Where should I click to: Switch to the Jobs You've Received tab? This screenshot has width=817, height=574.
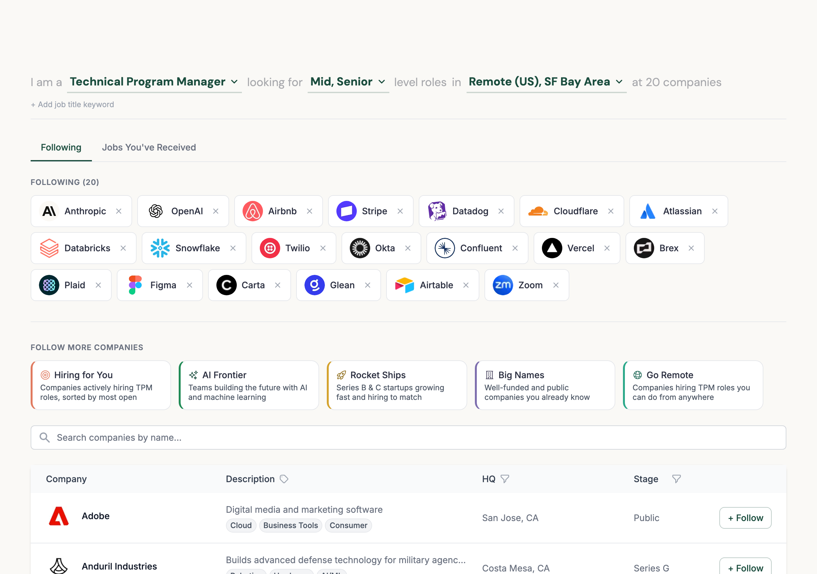click(x=149, y=147)
